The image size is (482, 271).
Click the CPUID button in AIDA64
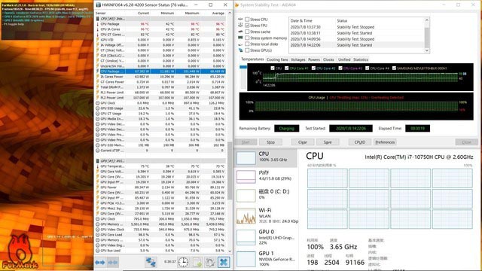tap(360, 142)
